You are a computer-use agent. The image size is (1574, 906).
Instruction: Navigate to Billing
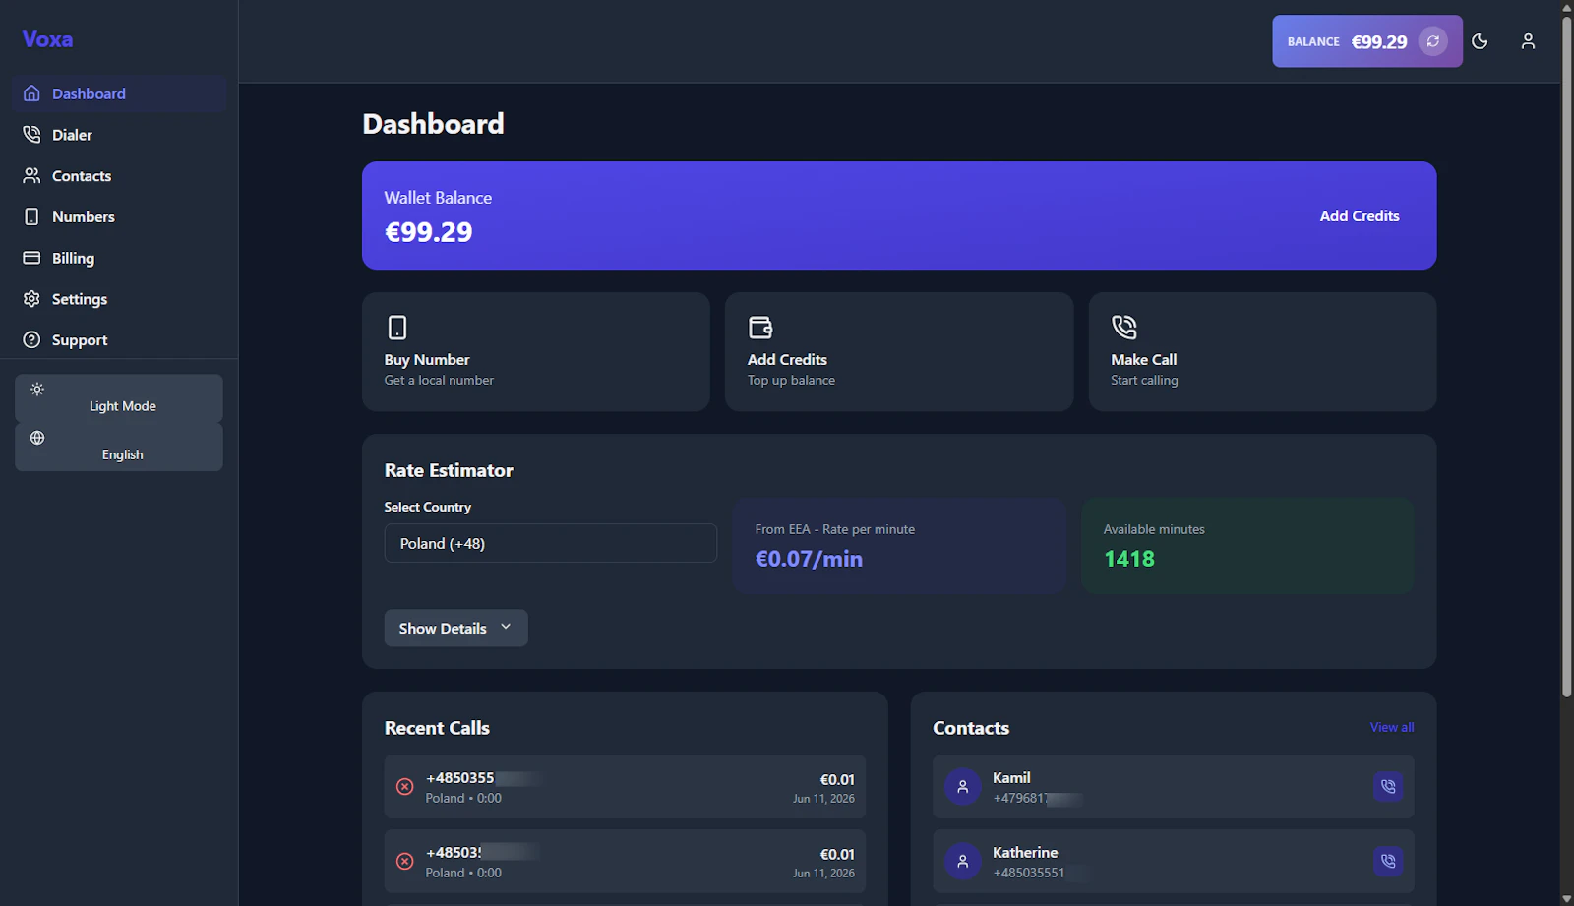point(119,258)
